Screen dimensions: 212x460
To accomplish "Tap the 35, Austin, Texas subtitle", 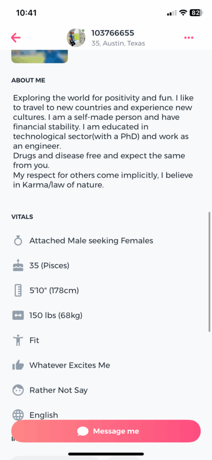I will click(x=118, y=44).
